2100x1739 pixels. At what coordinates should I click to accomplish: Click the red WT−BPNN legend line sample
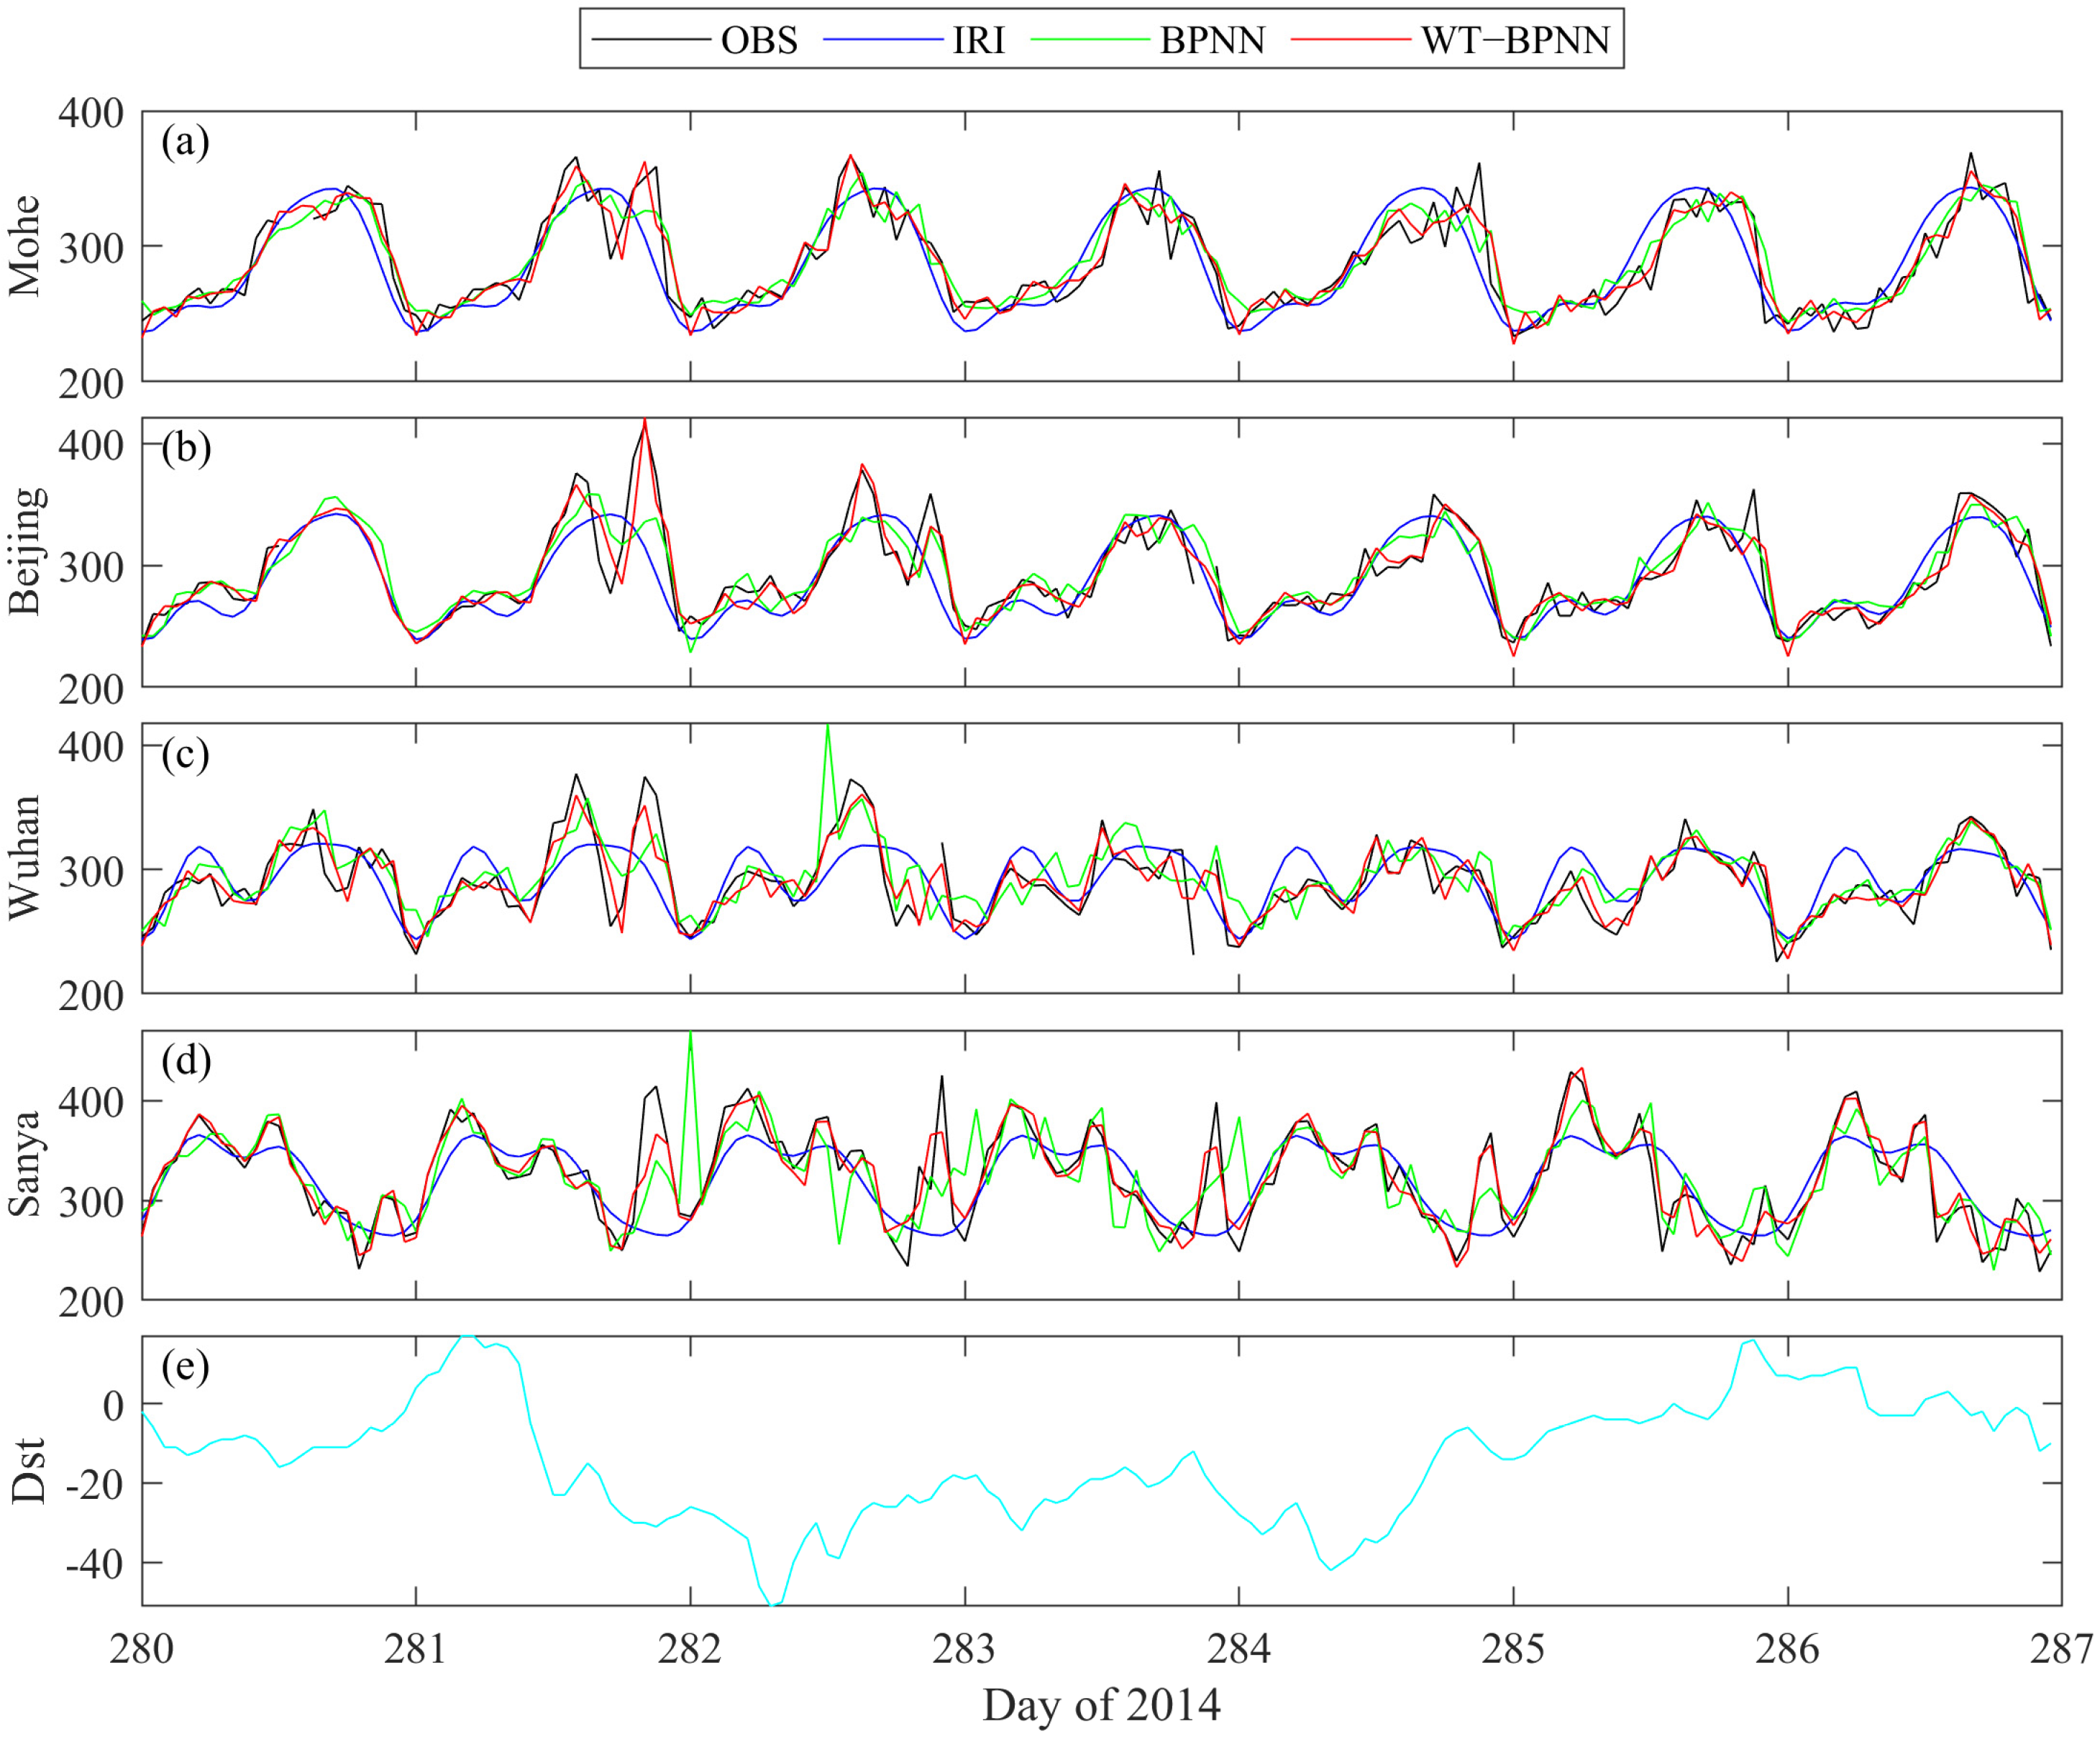[1351, 40]
